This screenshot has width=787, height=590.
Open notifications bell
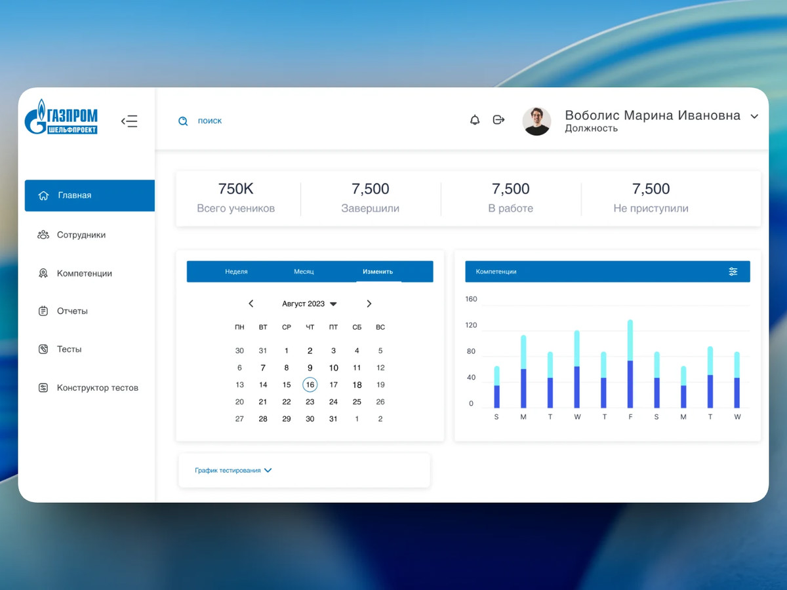(x=475, y=120)
